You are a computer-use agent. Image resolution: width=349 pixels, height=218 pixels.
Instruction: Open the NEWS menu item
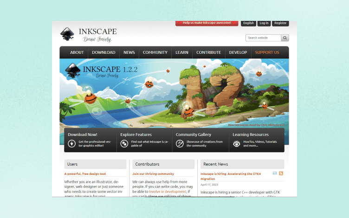point(129,52)
